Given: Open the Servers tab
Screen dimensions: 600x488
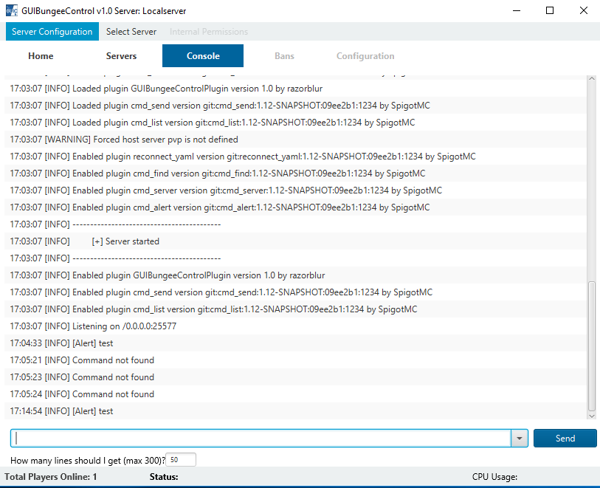Looking at the screenshot, I should 121,56.
